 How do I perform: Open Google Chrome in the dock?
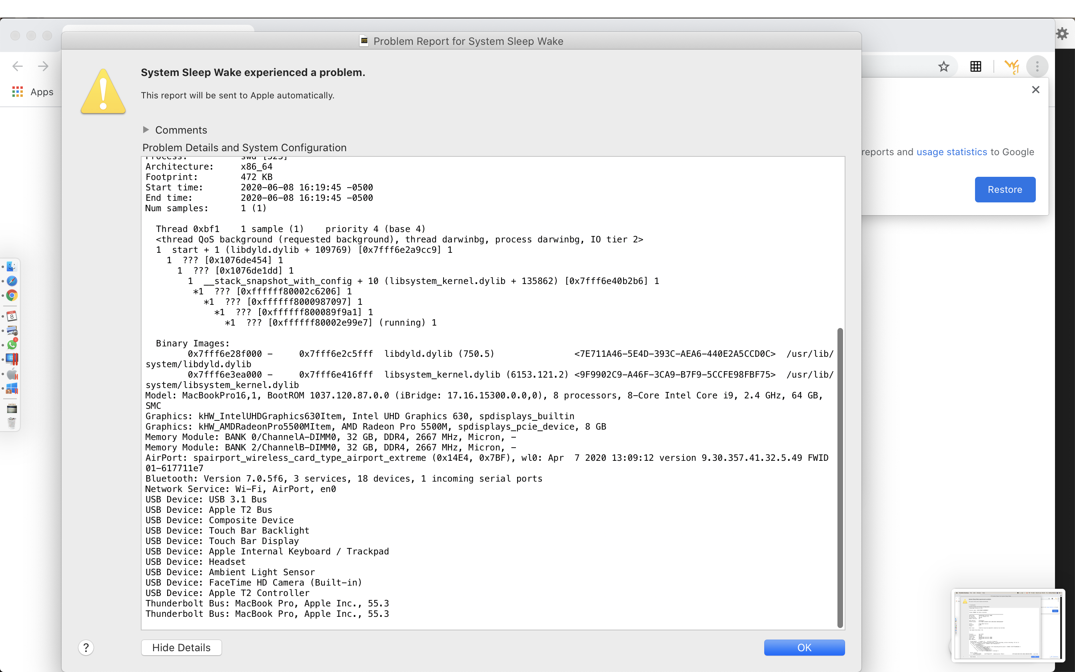[x=12, y=296]
